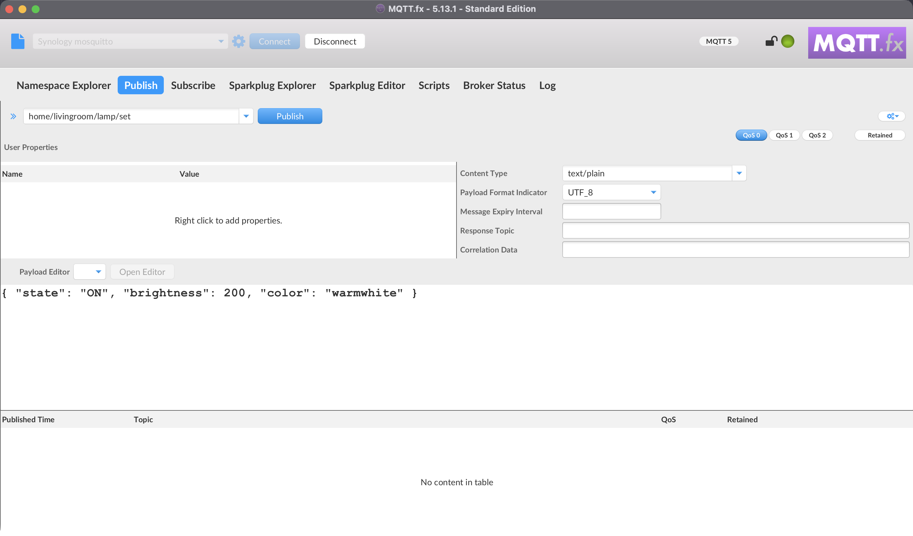Click the Content Type text/plain field
This screenshot has width=913, height=536.
(x=647, y=173)
